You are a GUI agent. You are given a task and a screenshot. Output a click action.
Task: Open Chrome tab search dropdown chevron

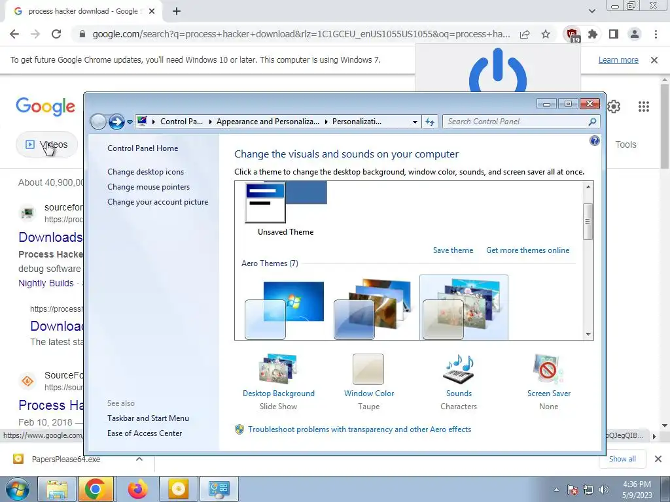coord(591,11)
